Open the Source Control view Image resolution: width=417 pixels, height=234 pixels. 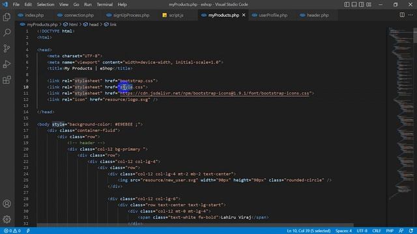point(7,48)
